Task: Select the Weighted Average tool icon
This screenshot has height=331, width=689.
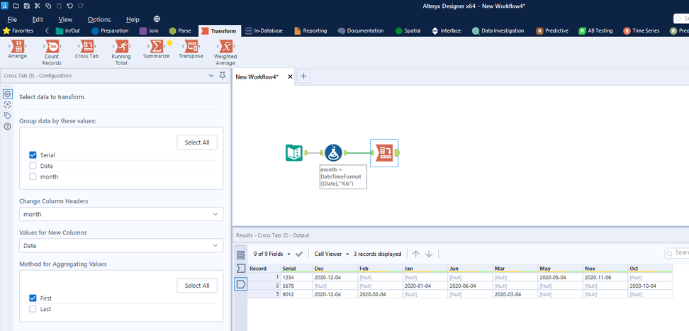Action: coord(225,47)
